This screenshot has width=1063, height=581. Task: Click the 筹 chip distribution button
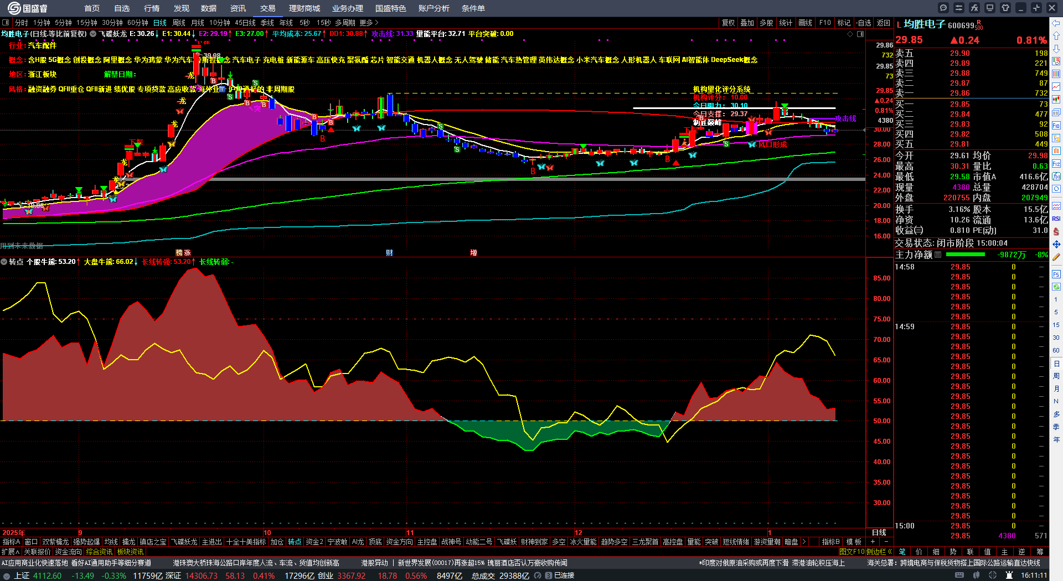pyautogui.click(x=1040, y=552)
